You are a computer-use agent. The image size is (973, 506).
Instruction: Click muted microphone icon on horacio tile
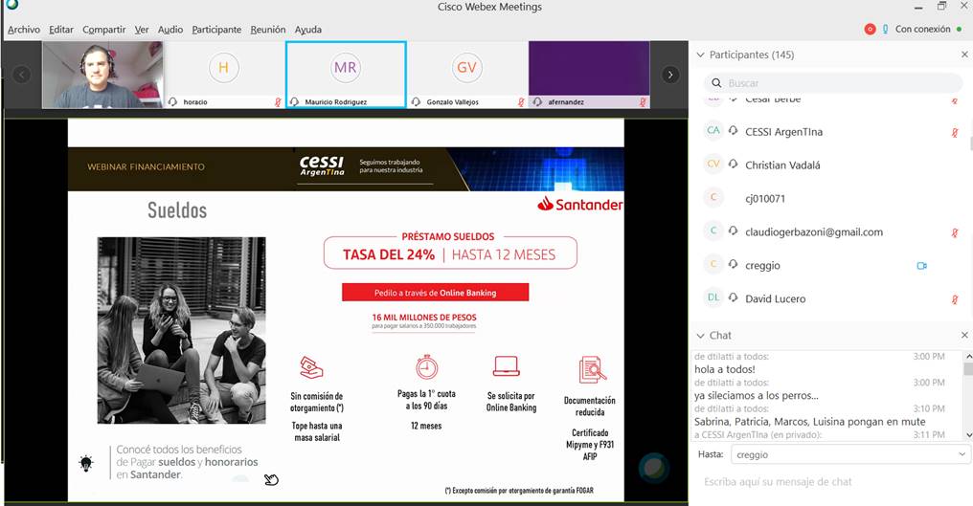[x=278, y=102]
